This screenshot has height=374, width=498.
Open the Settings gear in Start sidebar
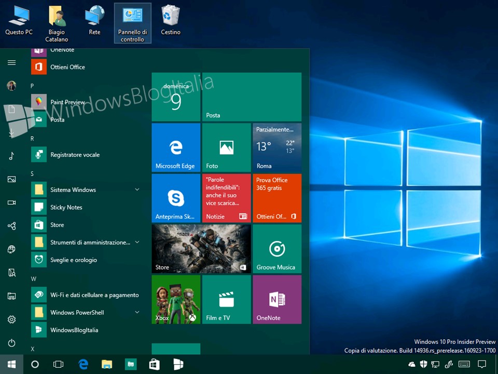tap(12, 319)
